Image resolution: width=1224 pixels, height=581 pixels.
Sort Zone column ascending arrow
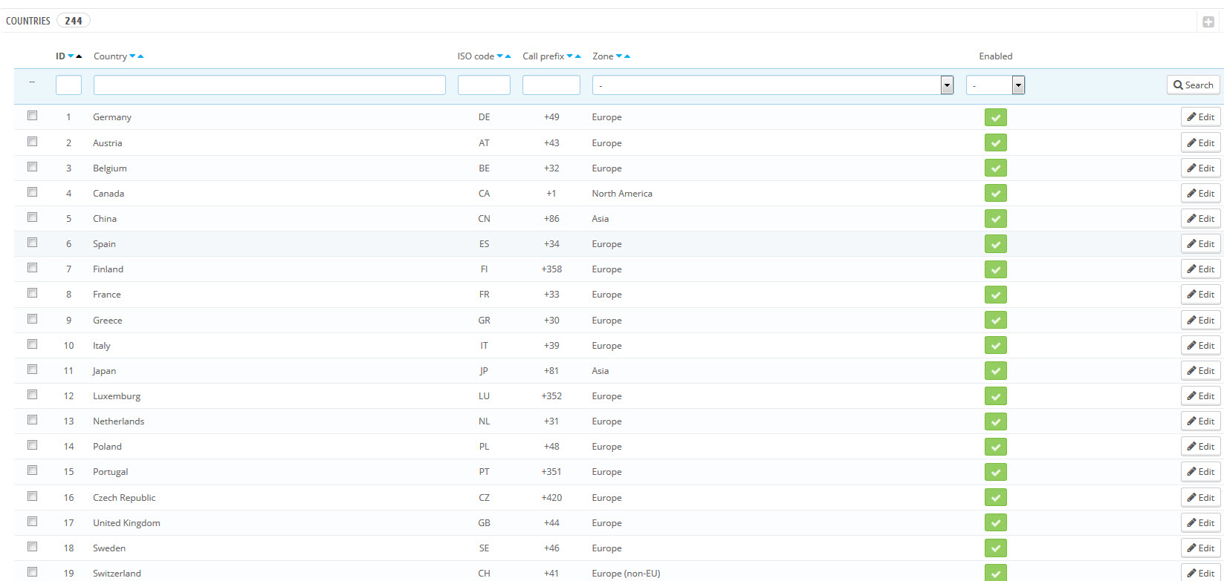point(627,56)
